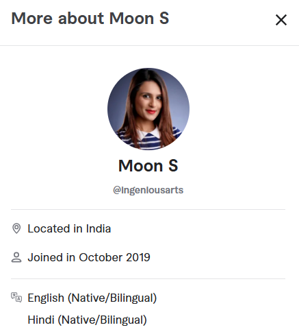Click the word India in the location line
The height and width of the screenshot is (334, 299).
click(99, 228)
